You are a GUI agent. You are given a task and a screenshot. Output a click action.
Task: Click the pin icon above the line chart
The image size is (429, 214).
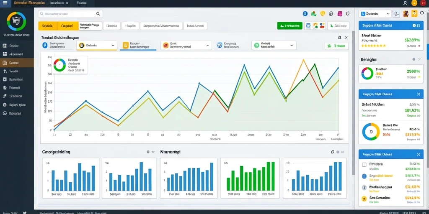(340, 37)
